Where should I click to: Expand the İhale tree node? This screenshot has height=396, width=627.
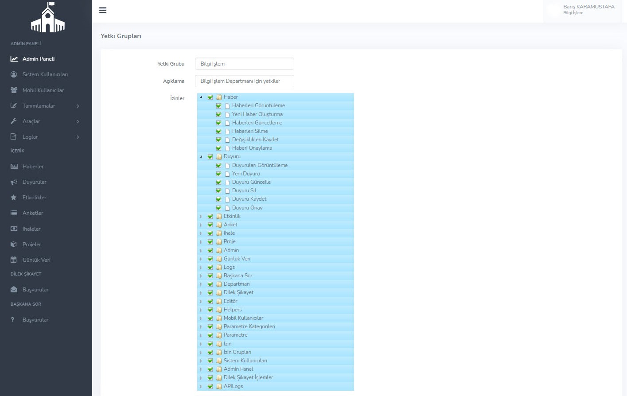tap(201, 233)
